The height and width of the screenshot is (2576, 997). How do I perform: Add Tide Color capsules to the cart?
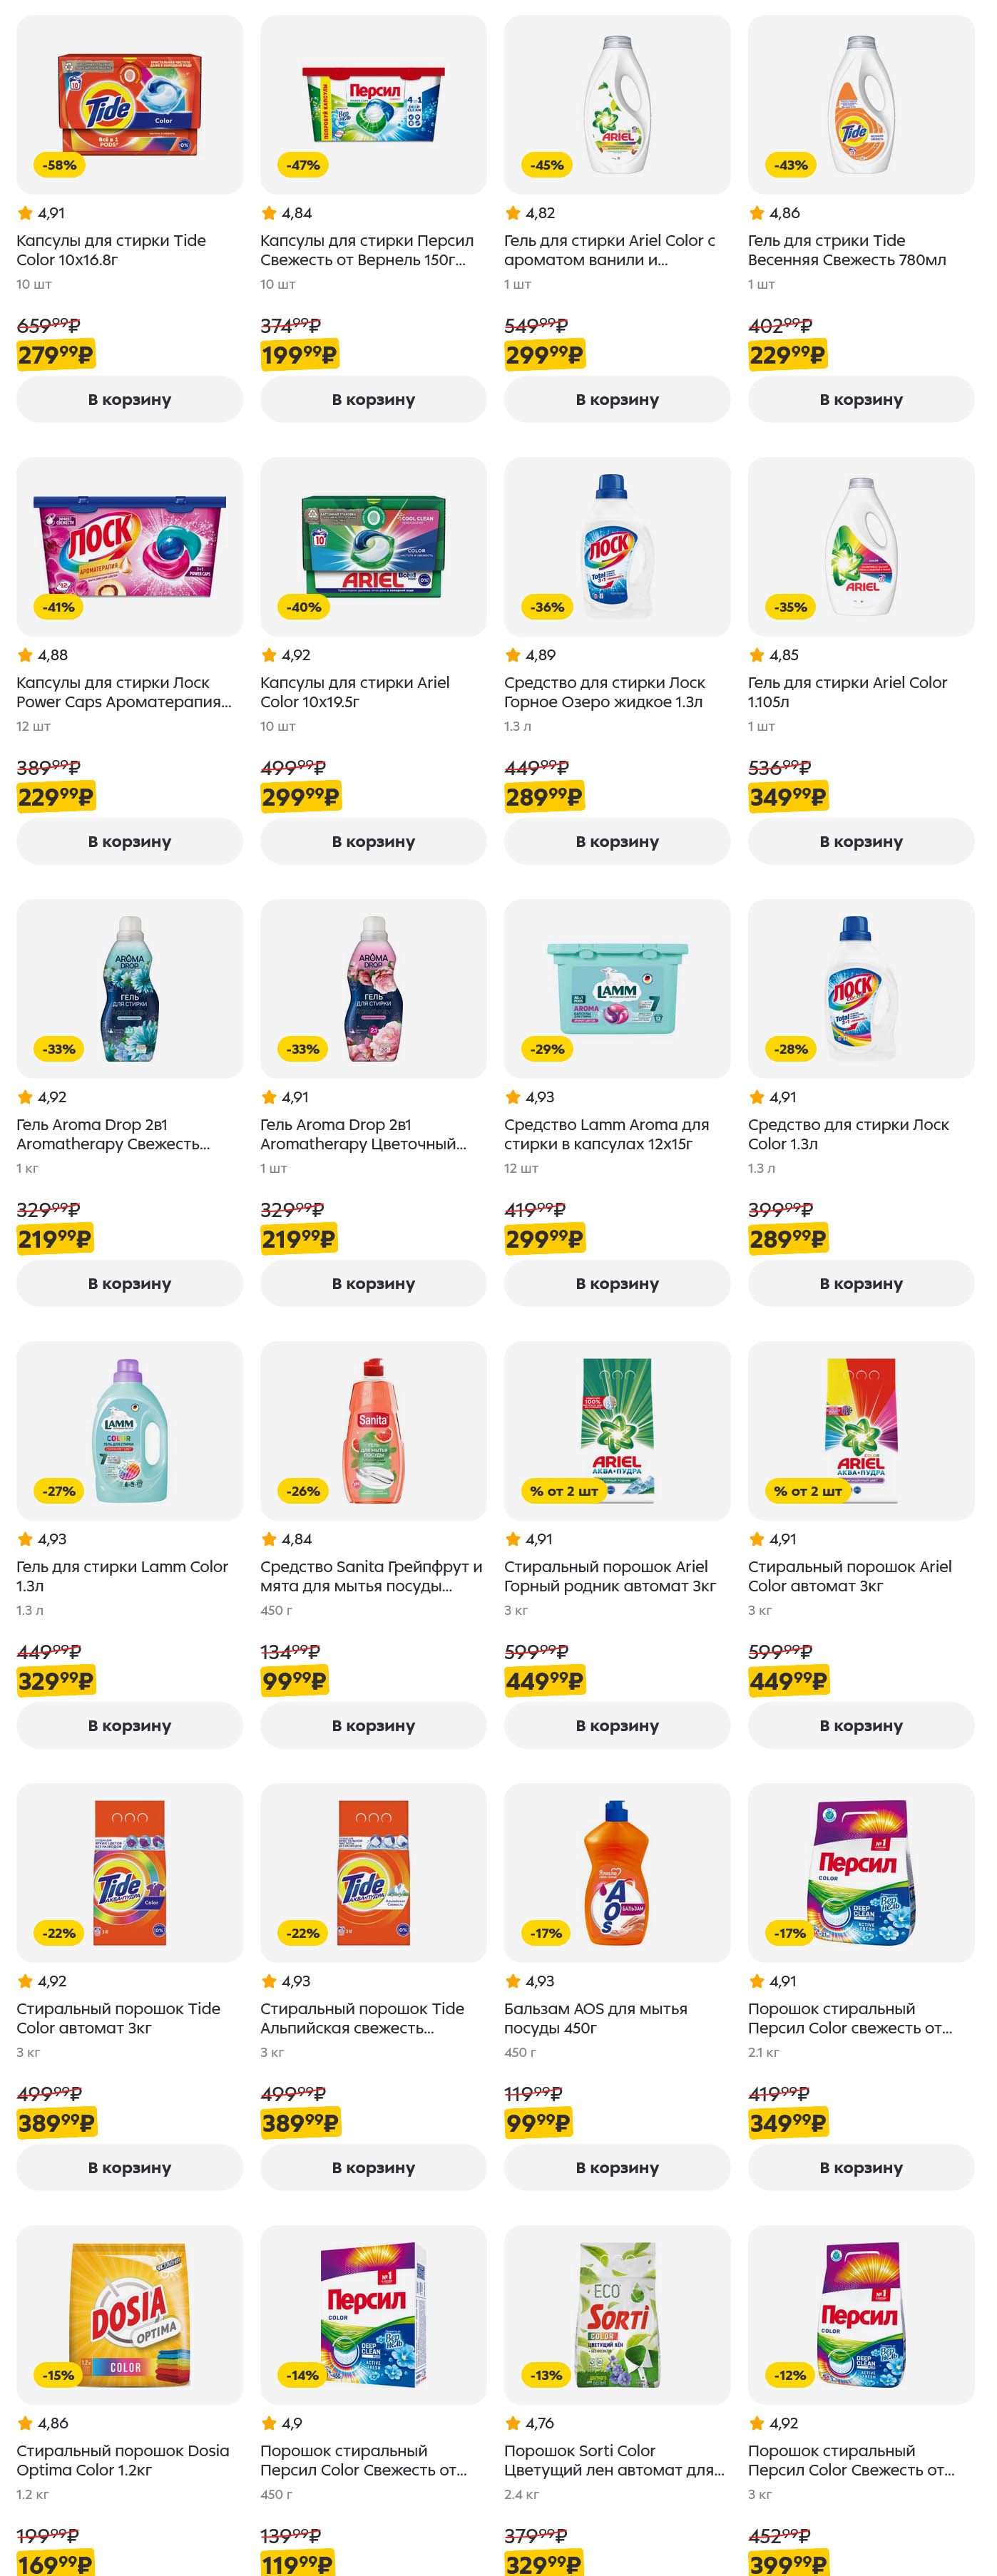129,399
